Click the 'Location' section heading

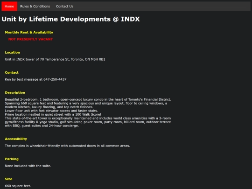13,52
